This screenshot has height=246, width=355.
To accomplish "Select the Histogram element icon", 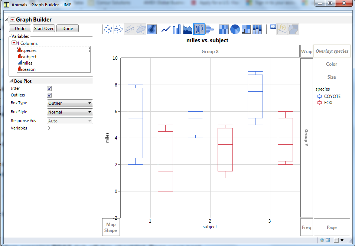I will pos(210,29).
